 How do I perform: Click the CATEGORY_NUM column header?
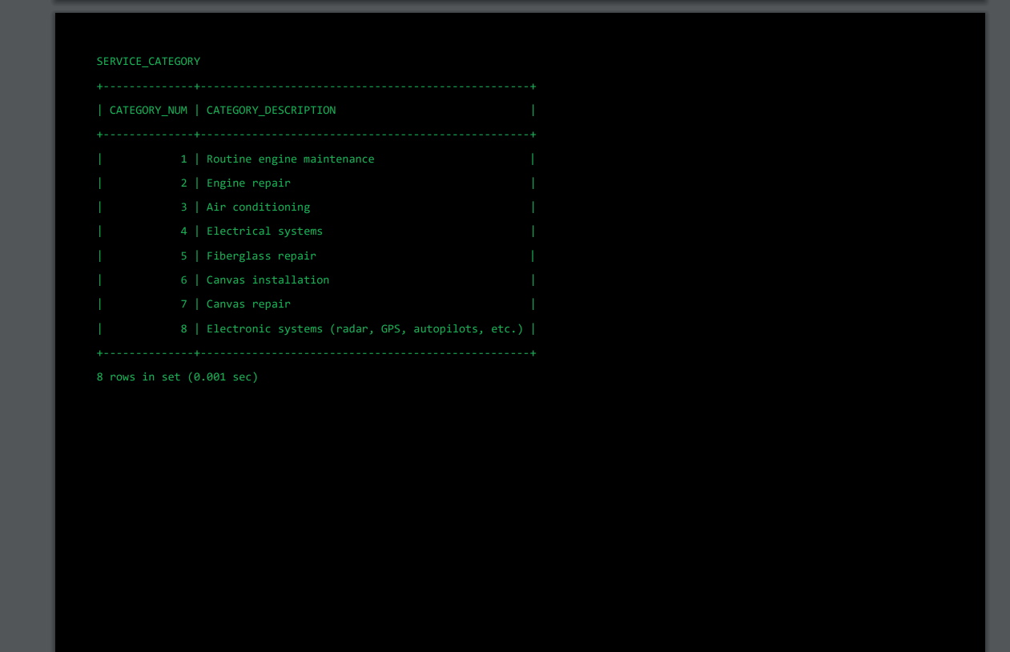[x=147, y=110]
